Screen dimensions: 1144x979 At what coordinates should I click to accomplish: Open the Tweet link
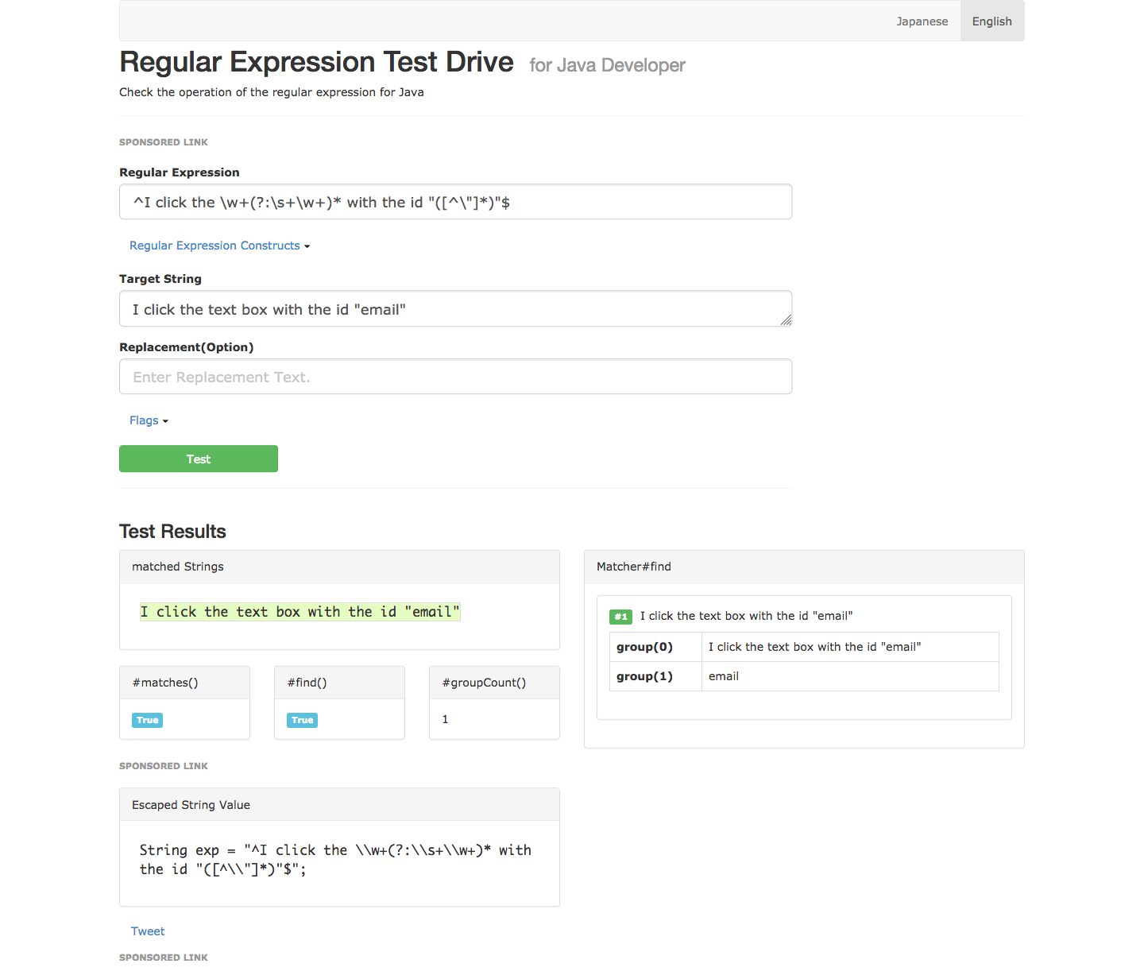pos(148,931)
